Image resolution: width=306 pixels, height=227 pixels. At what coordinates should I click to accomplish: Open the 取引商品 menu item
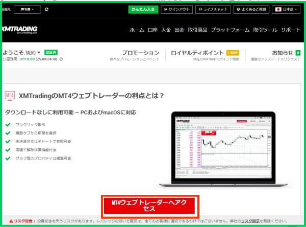(197, 30)
